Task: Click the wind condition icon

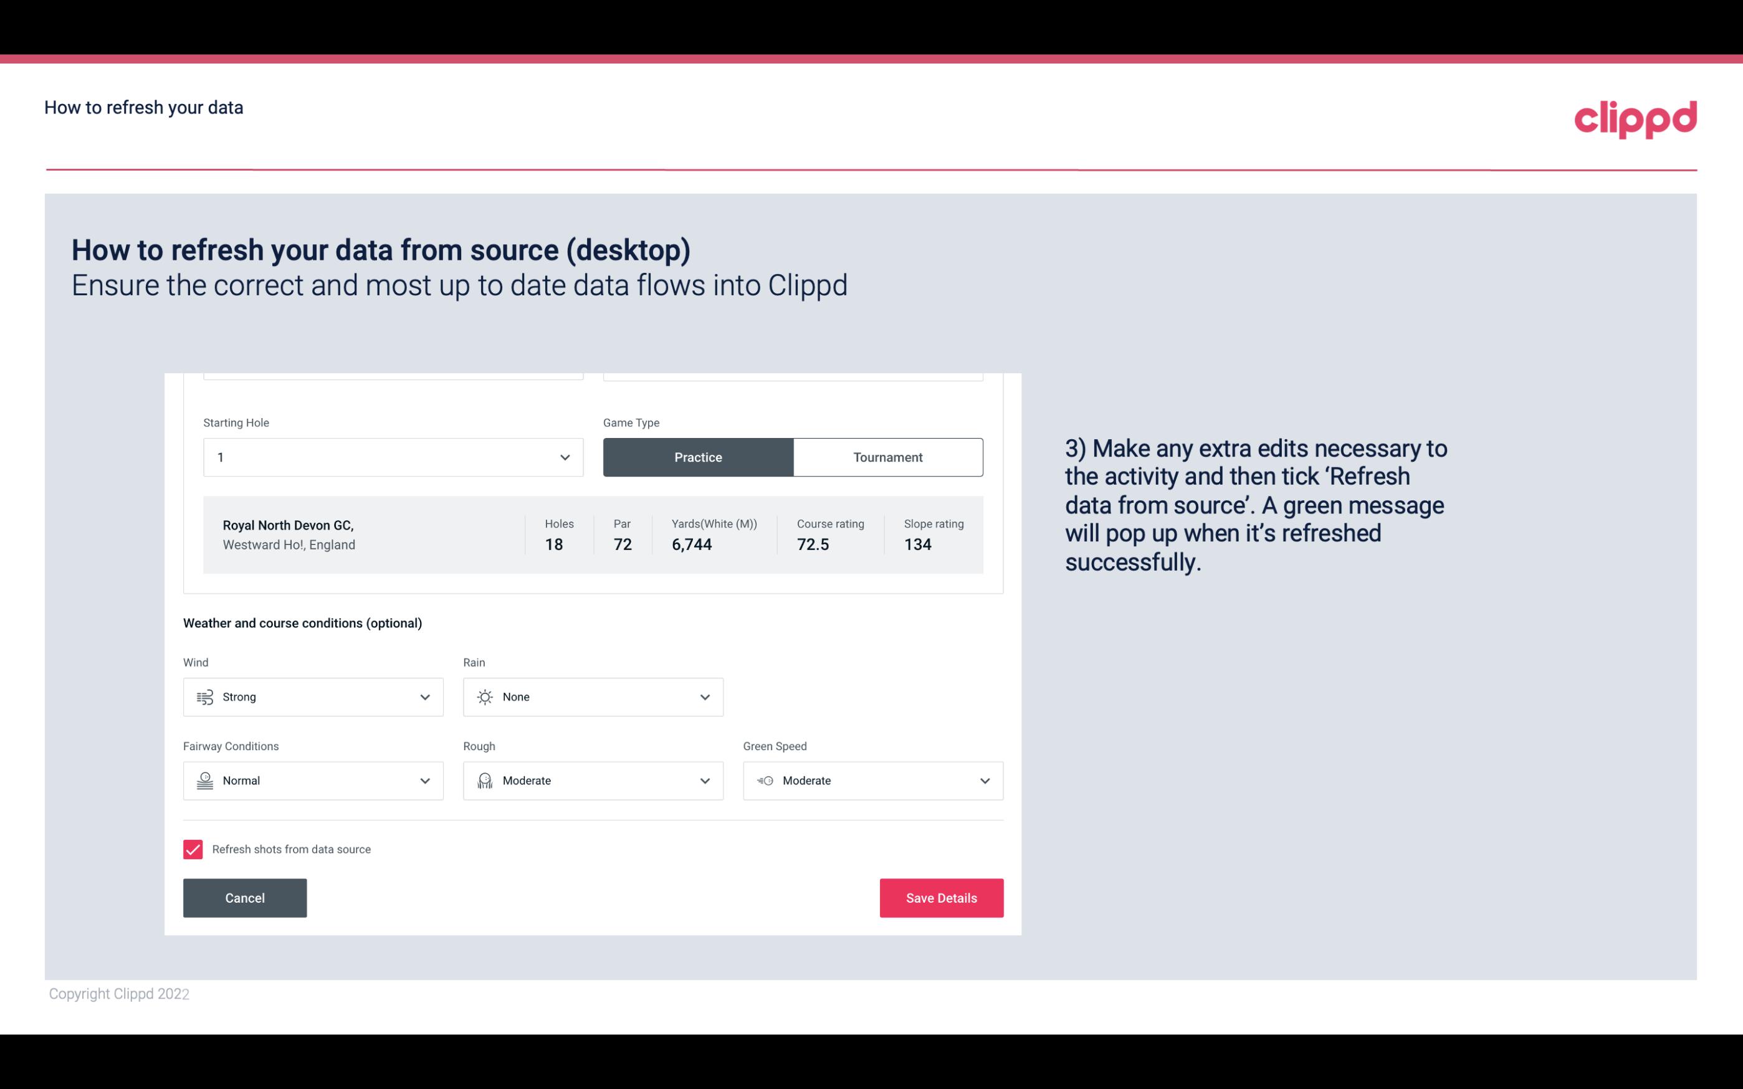Action: (x=203, y=697)
